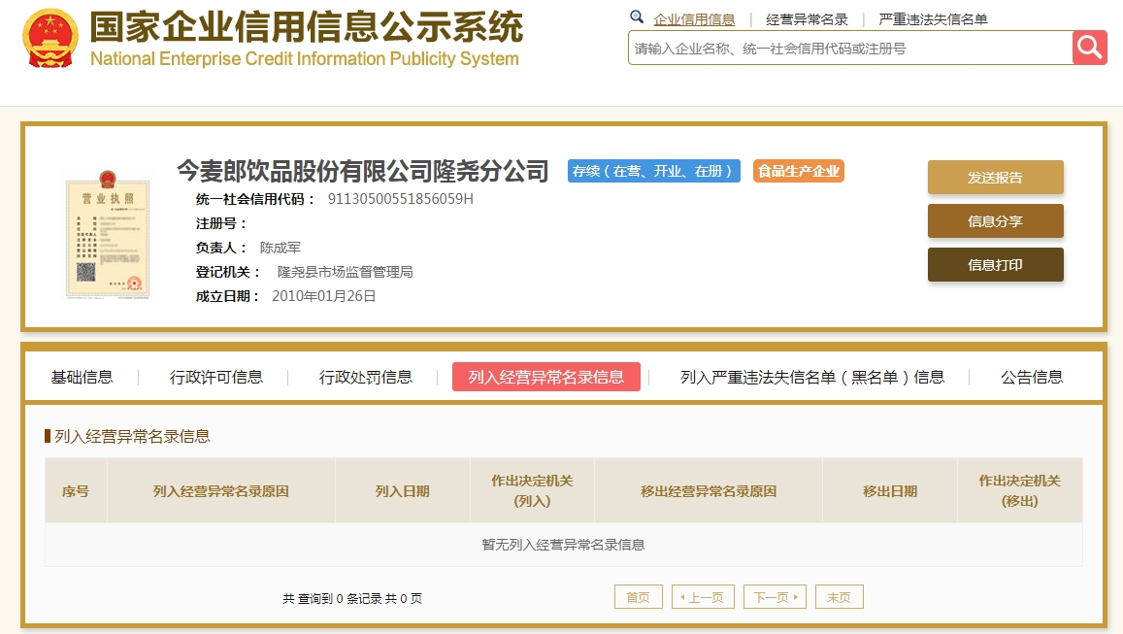The image size is (1123, 634).
Task: Click the 列入日期 column header
Action: [403, 491]
